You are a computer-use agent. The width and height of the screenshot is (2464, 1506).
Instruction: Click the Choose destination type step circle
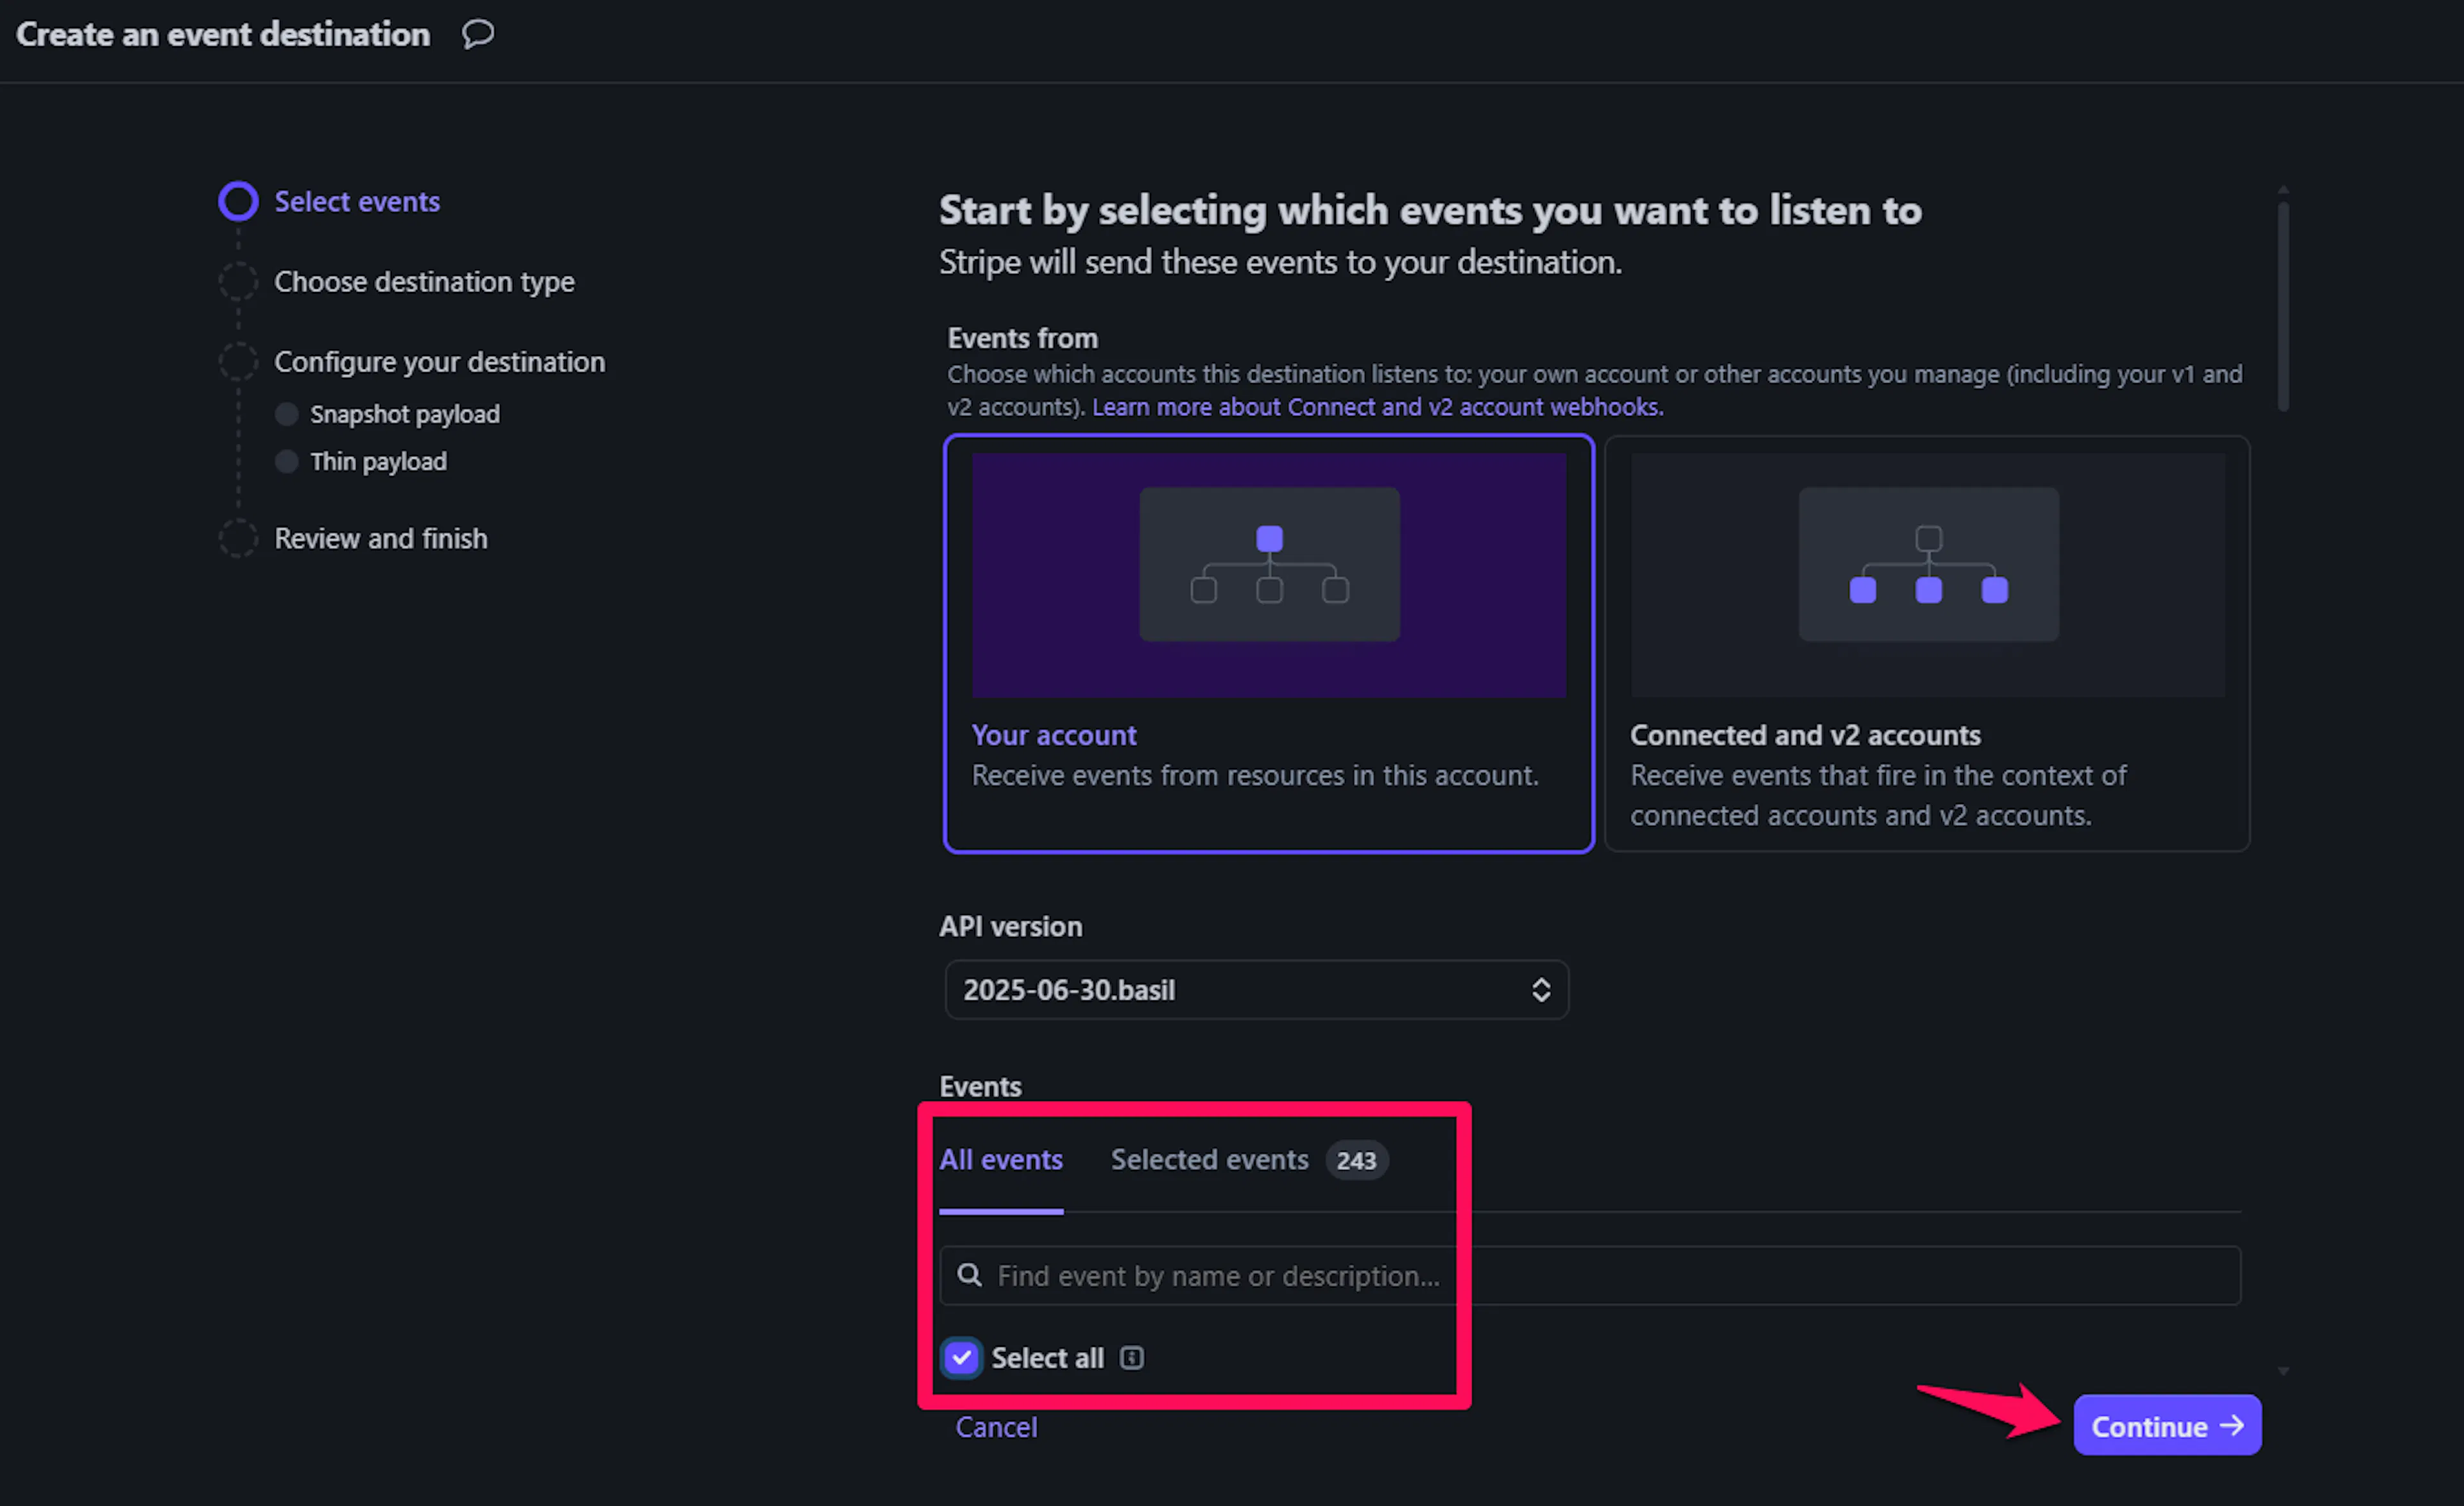[x=238, y=281]
